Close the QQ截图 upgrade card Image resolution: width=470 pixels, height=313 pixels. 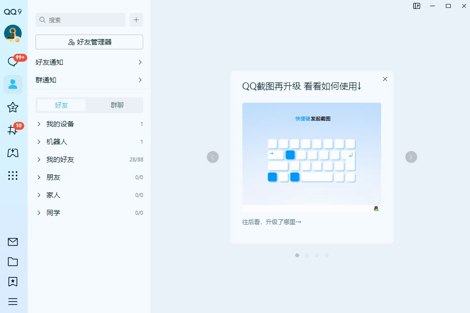click(x=385, y=79)
